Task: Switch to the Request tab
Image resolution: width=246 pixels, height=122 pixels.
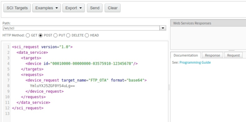Action: coord(234,55)
